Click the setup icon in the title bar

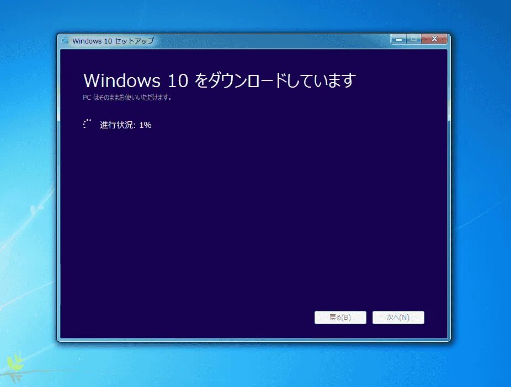point(65,41)
